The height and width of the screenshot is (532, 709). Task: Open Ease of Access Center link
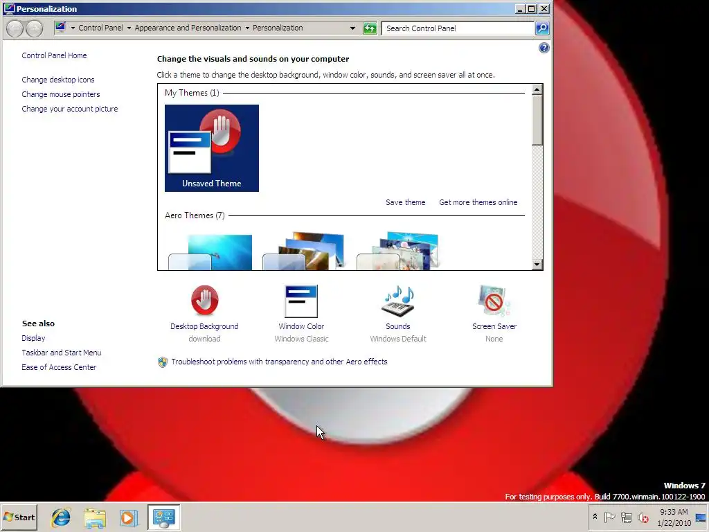(59, 367)
